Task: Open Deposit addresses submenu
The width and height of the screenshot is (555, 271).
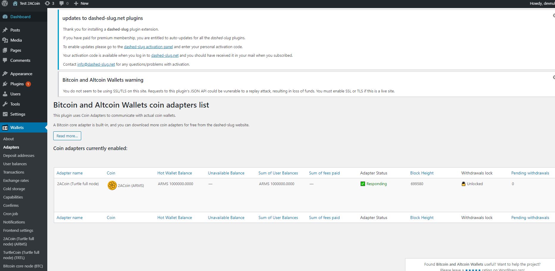Action: (x=19, y=155)
